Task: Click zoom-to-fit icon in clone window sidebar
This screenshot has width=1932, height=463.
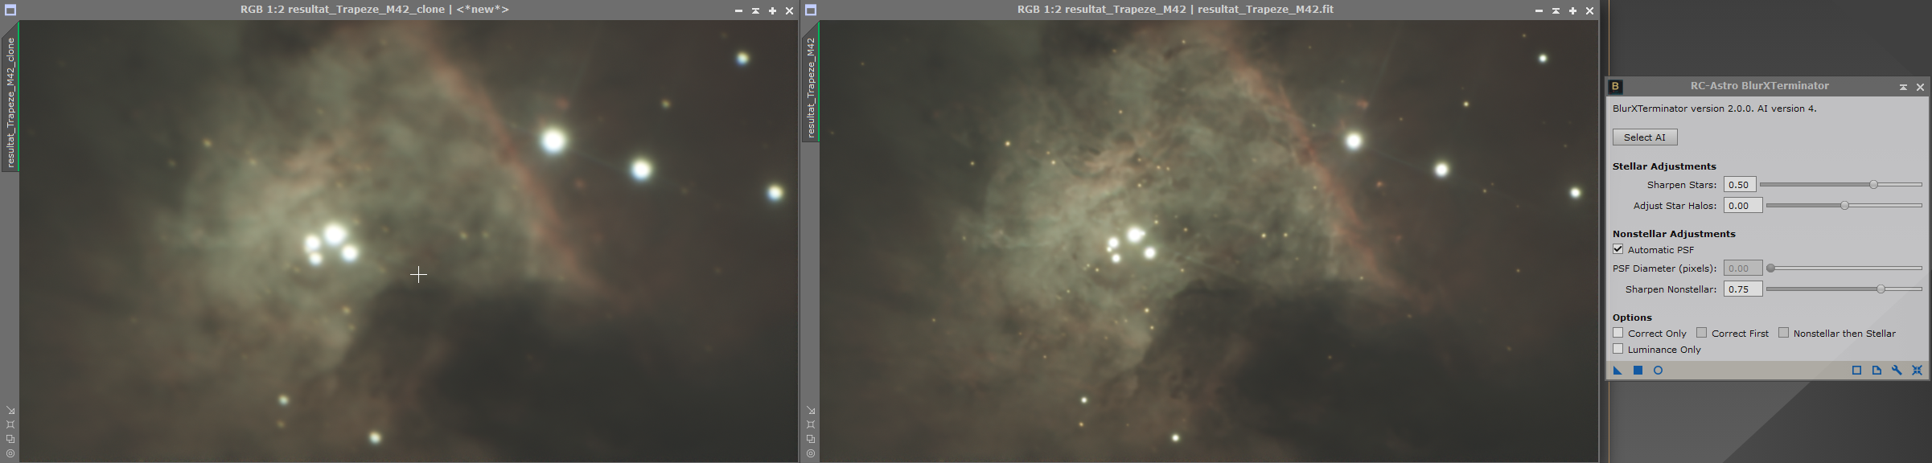Action: (10, 424)
